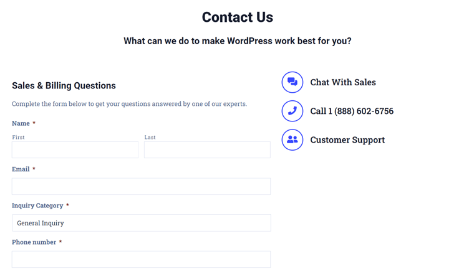This screenshot has width=474, height=274.
Task: Open the Customer Support link
Action: pyautogui.click(x=347, y=140)
